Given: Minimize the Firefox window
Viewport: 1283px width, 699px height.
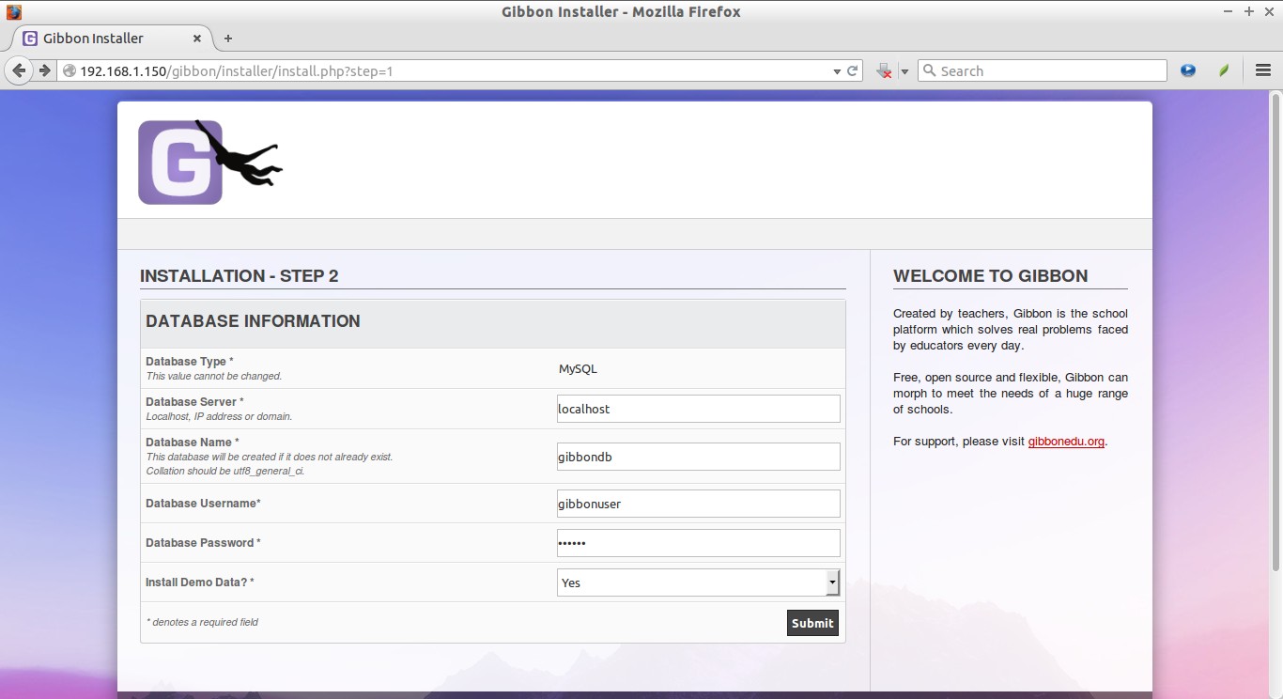Looking at the screenshot, I should 1229,11.
